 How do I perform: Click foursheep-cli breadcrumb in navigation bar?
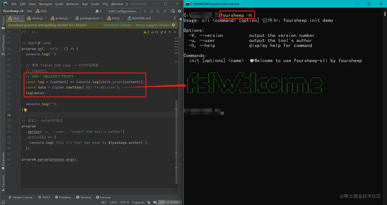[x=13, y=11]
